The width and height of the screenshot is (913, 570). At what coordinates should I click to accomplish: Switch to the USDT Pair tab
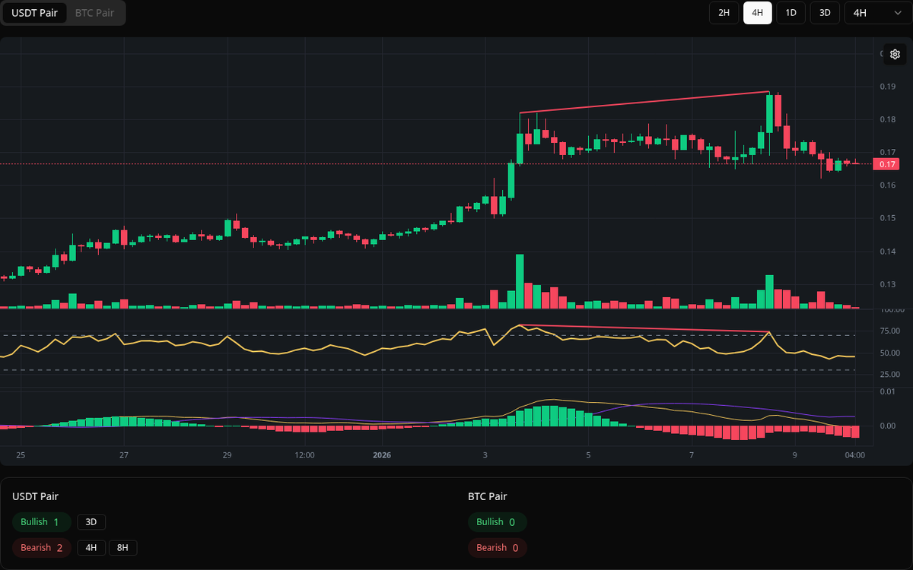(34, 12)
